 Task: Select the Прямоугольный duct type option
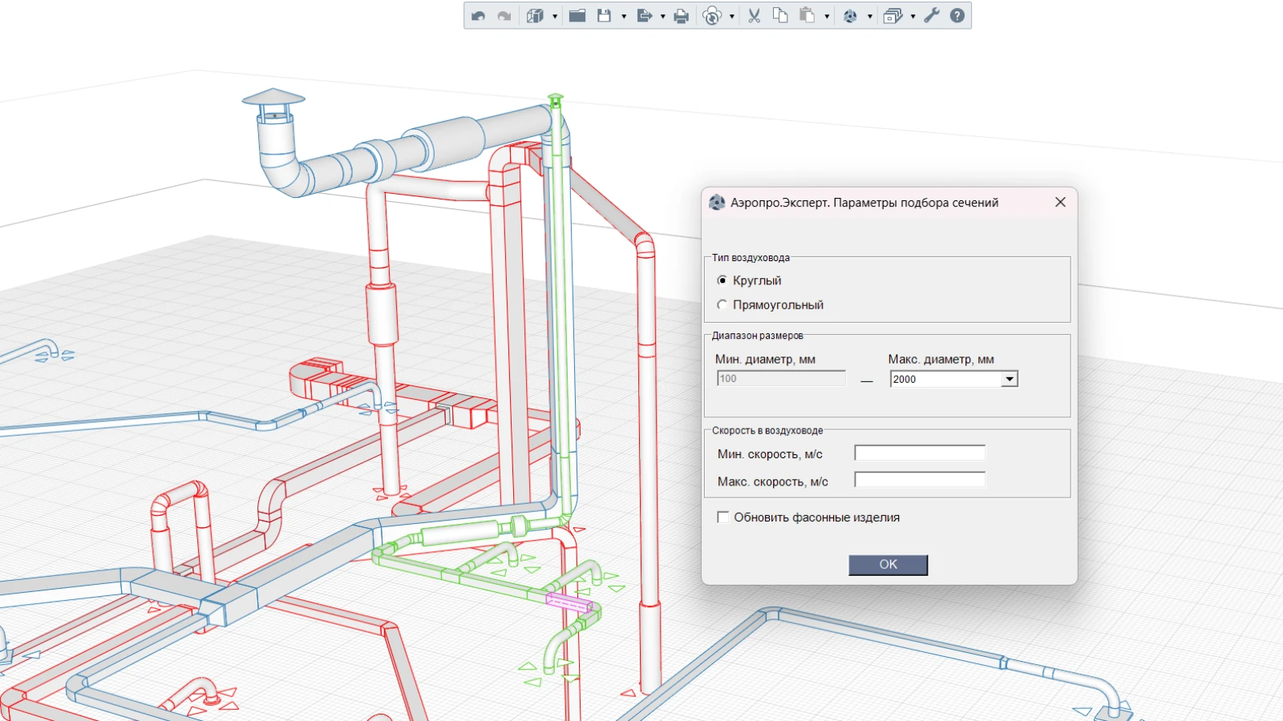click(722, 305)
